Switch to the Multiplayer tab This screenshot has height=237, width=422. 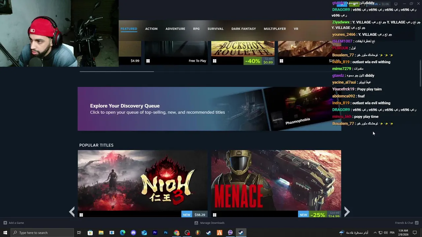[x=275, y=29]
